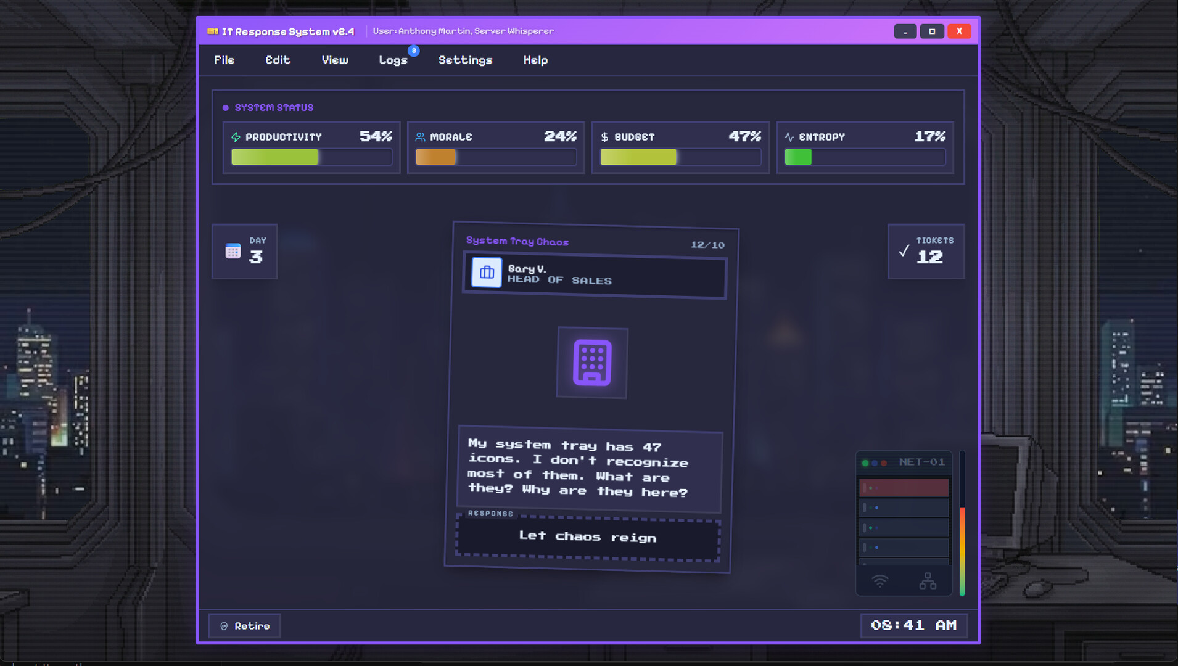Toggle the green status light on NET-01
This screenshot has height=666, width=1178.
coord(865,463)
